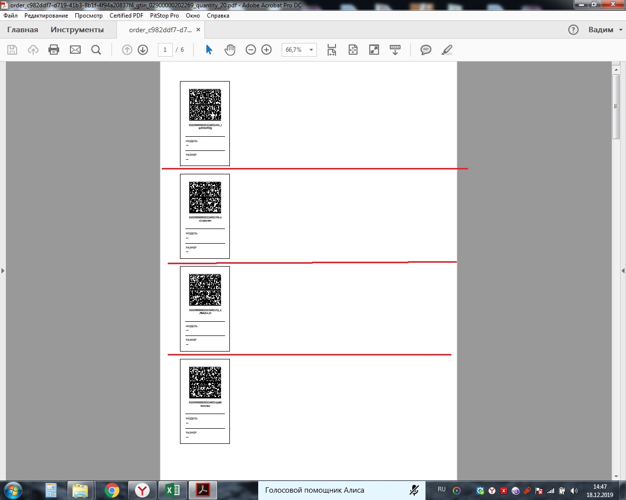Screen dimensions: 626x500
Task: Open the Окно menu
Action: coord(193,16)
